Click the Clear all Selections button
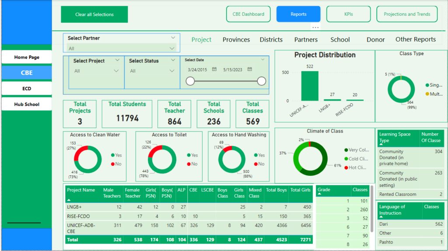 tap(94, 14)
